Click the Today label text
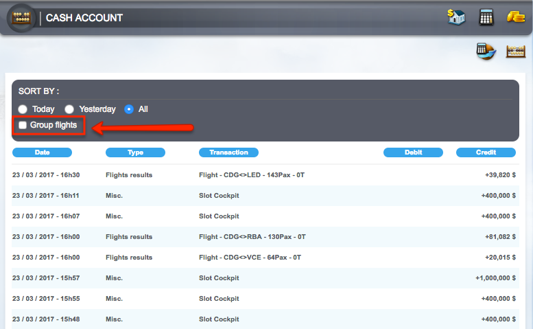533x329 pixels. pyautogui.click(x=43, y=109)
